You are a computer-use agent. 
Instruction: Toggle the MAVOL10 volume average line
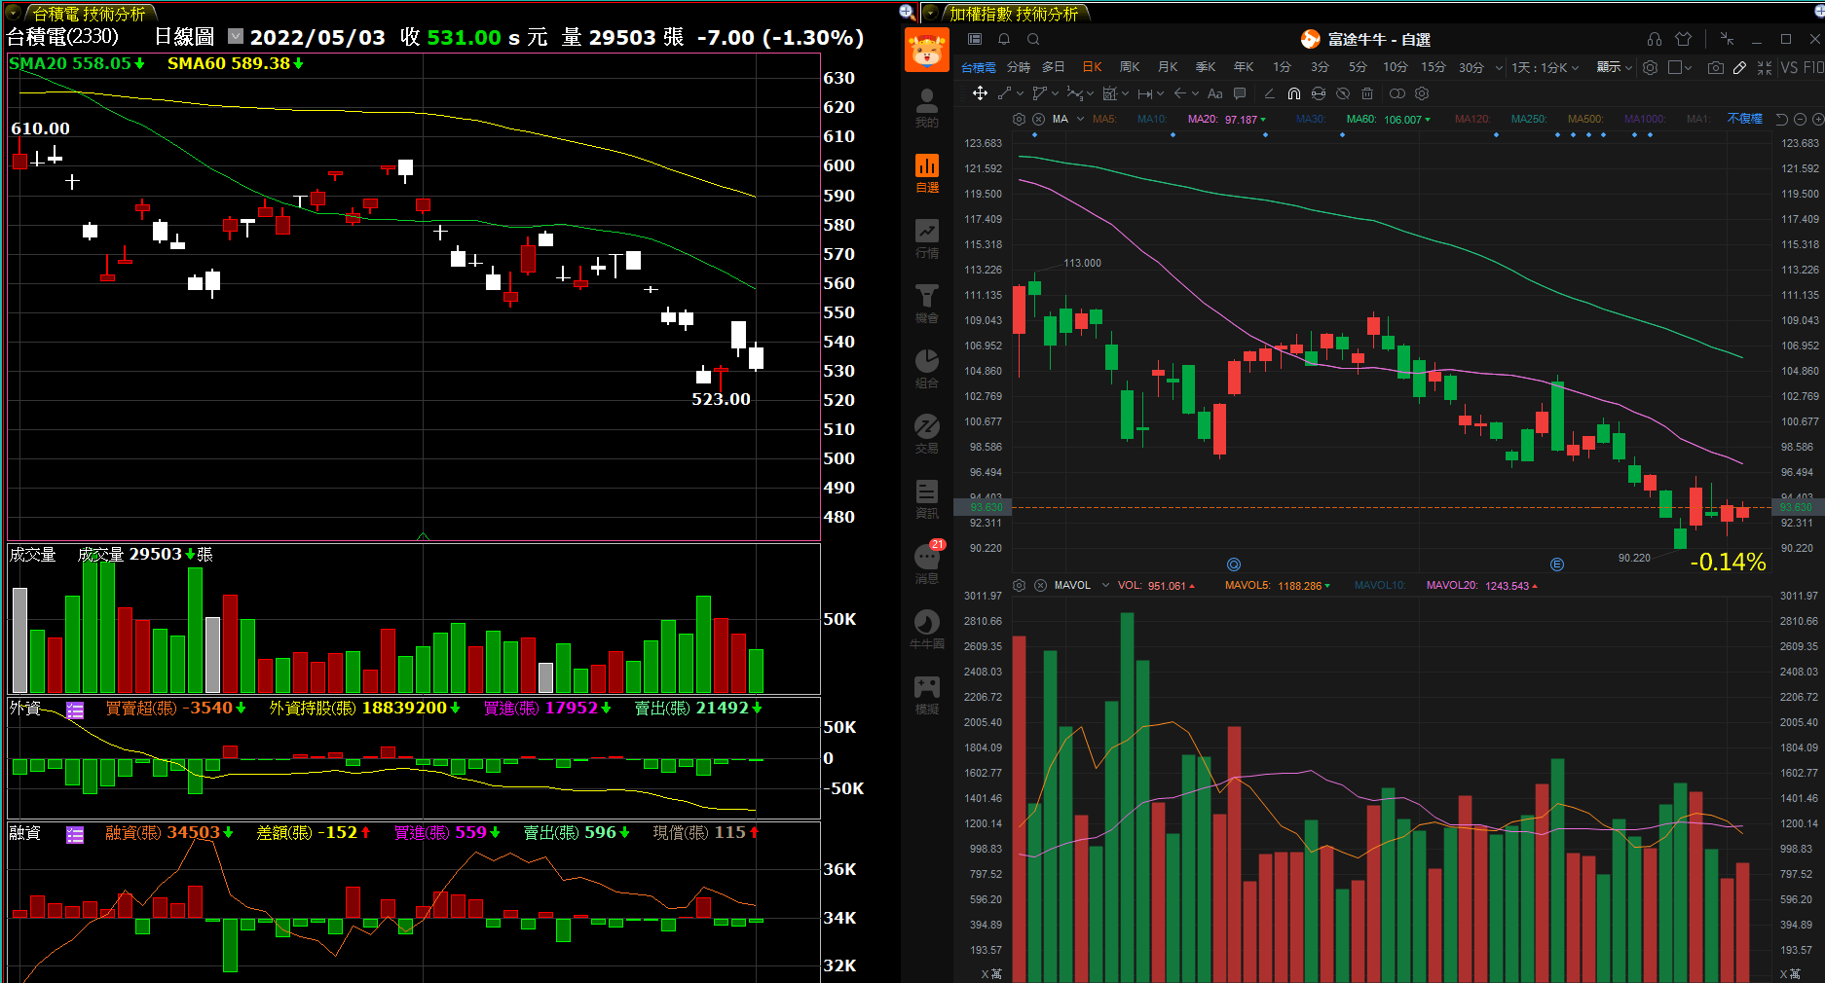[1379, 585]
